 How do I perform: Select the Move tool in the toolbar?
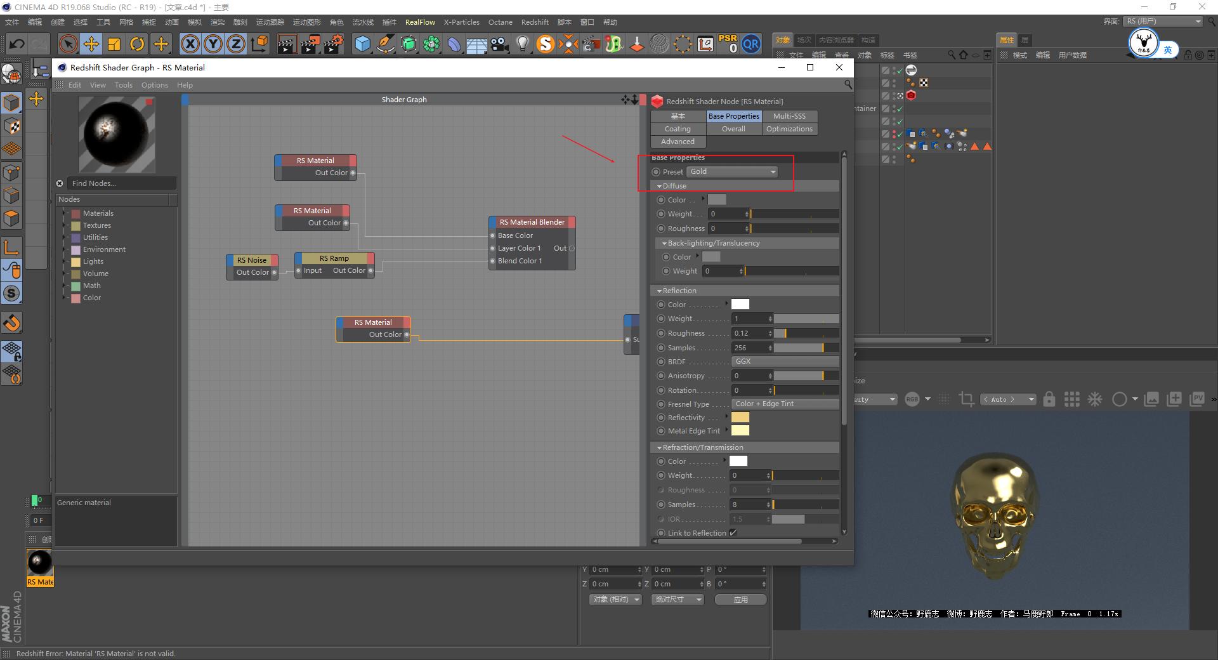[91, 44]
